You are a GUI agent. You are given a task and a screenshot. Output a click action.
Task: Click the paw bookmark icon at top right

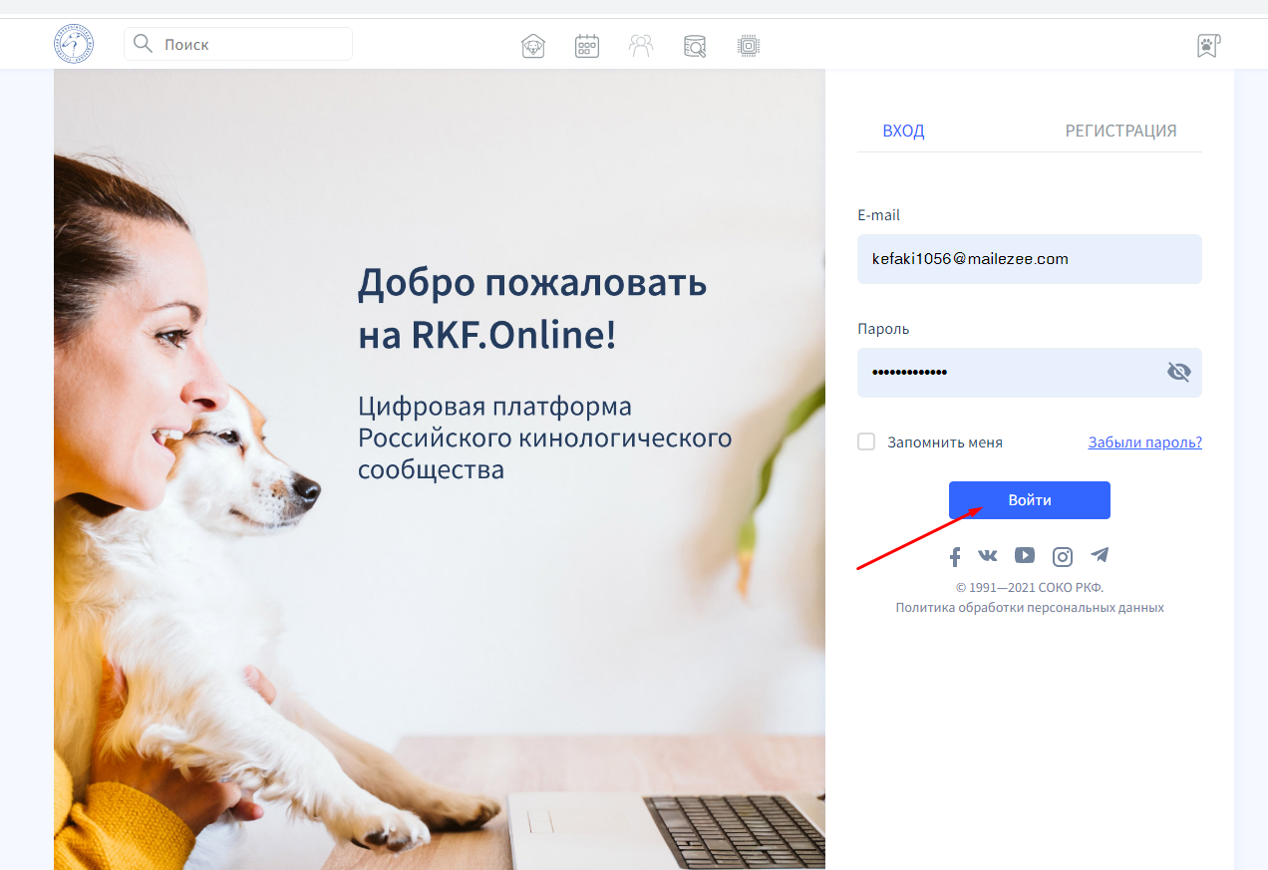[1208, 46]
